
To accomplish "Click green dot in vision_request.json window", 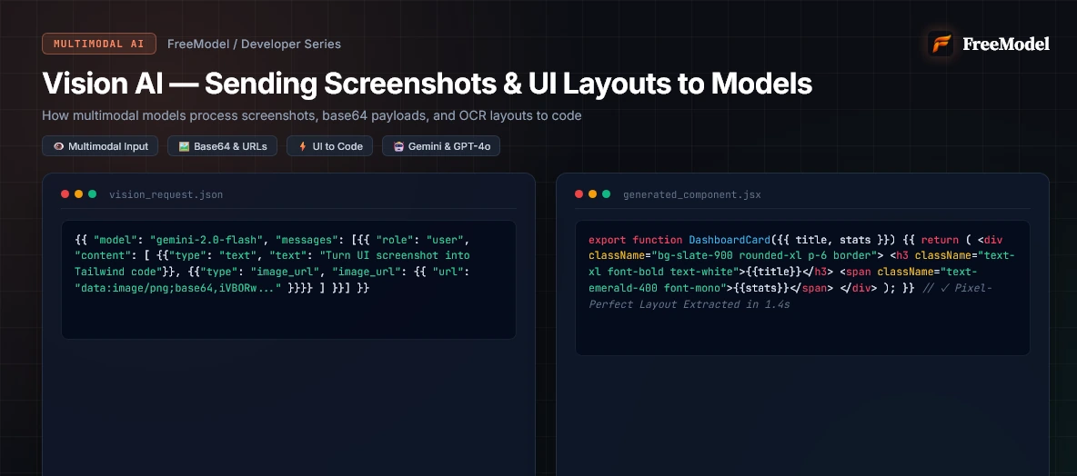I will coord(92,194).
